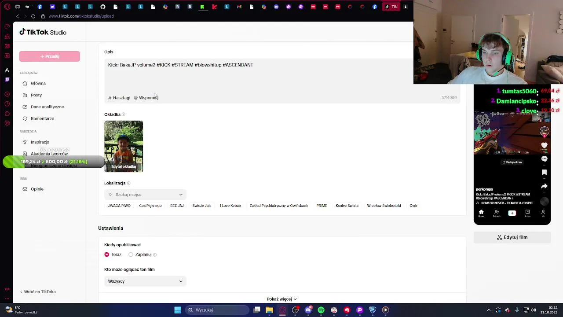Switch to the Gmail browser tab
Image resolution: width=563 pixels, height=317 pixels.
[239, 7]
